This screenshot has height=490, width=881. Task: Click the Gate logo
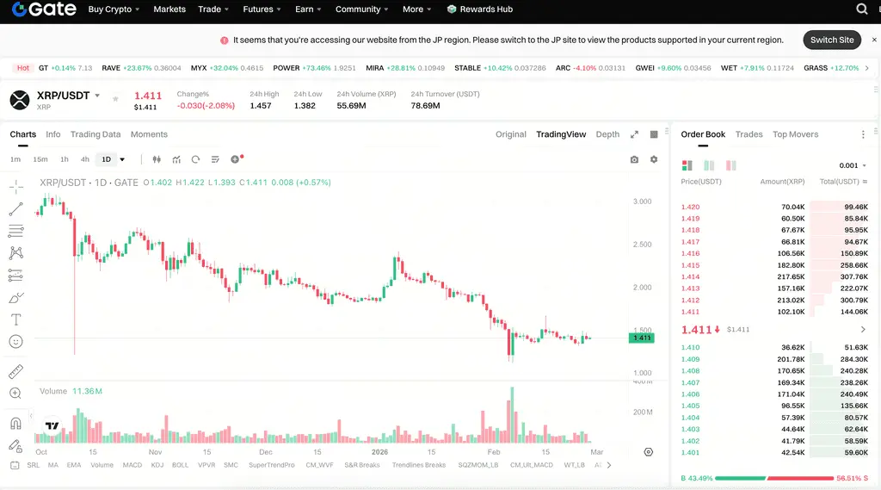[44, 9]
